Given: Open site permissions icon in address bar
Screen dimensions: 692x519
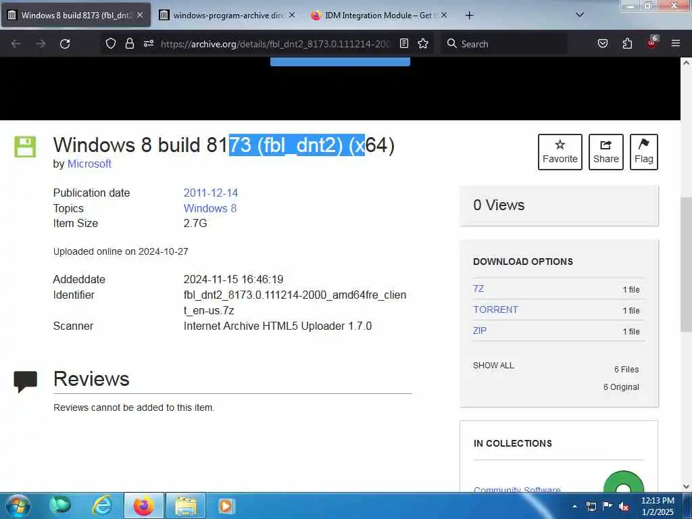Looking at the screenshot, I should click(148, 43).
